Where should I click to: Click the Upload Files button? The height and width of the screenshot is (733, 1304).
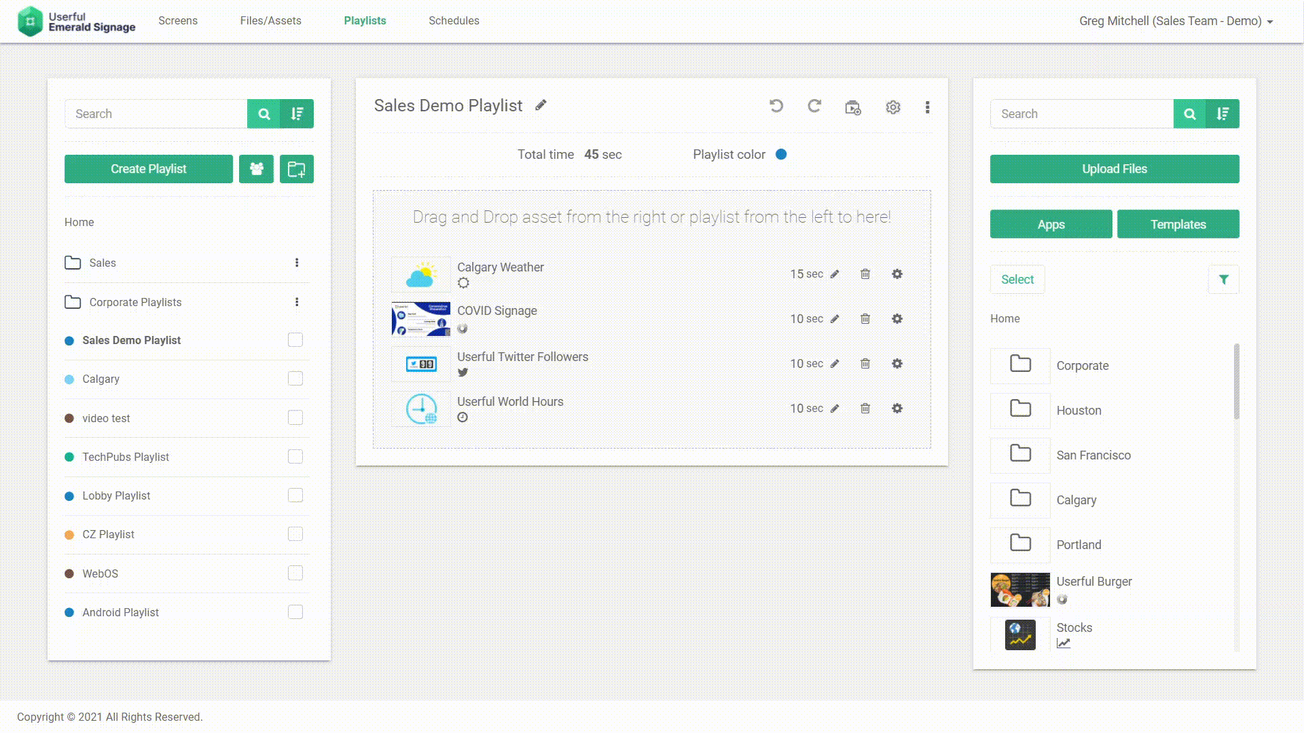click(1115, 169)
